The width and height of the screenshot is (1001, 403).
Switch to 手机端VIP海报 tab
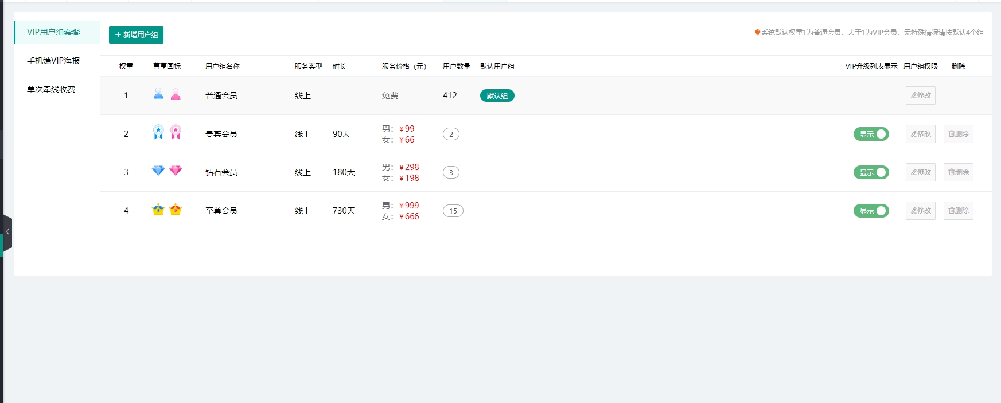[57, 61]
